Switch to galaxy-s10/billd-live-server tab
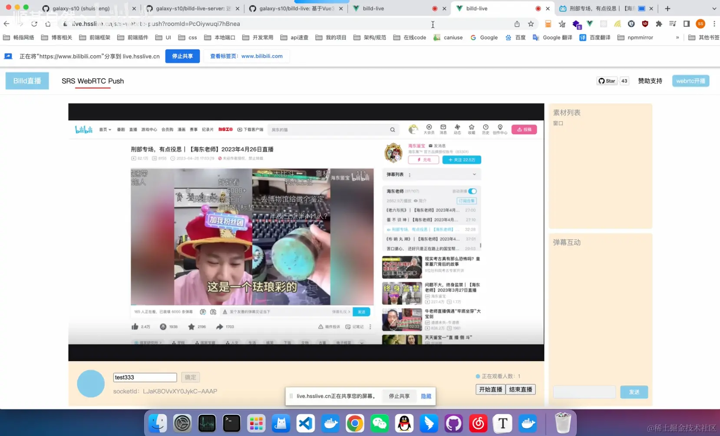Viewport: 720px width, 436px height. pyautogui.click(x=192, y=8)
